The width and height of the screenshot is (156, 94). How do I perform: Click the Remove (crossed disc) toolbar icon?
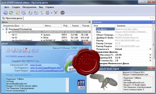coord(56,13)
